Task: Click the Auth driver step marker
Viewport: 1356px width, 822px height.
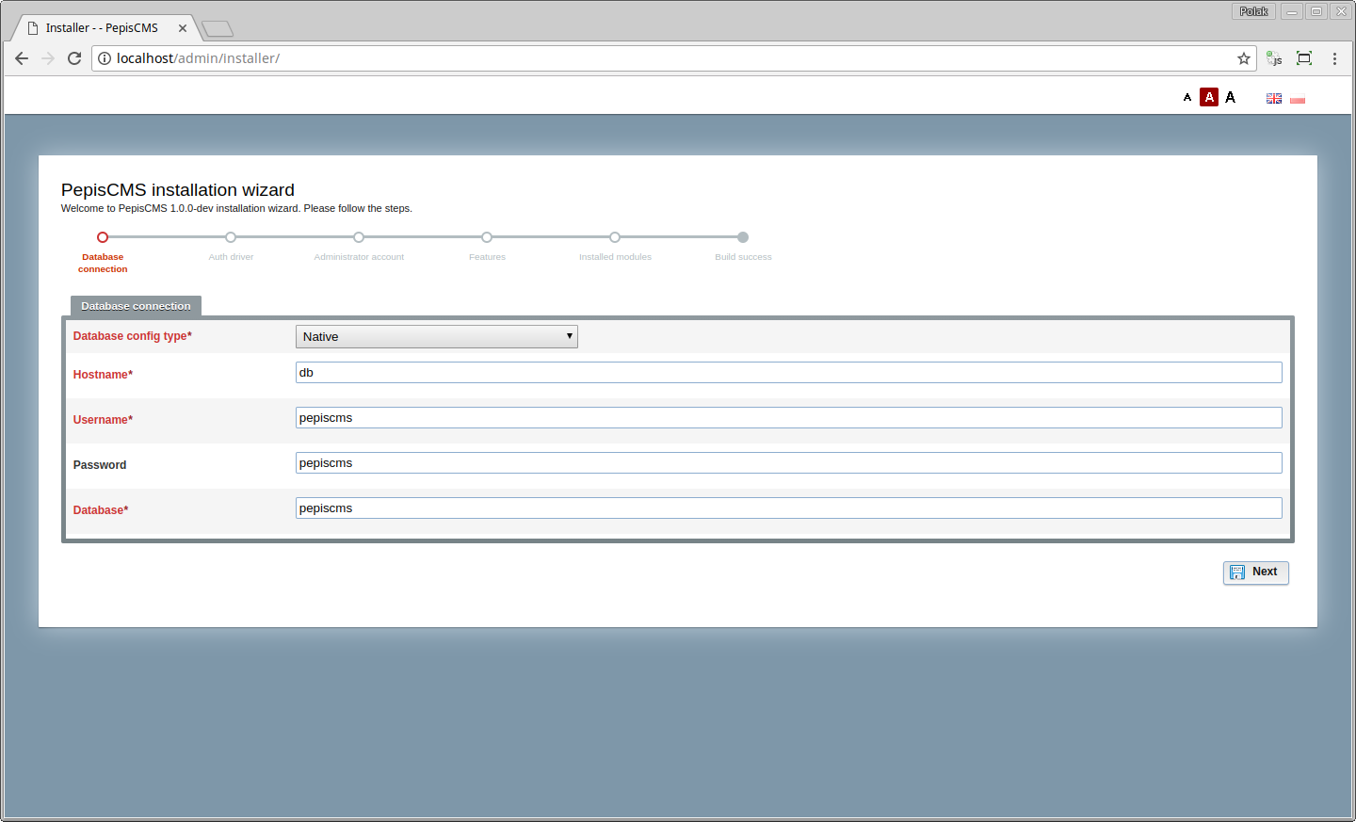Action: click(x=231, y=237)
